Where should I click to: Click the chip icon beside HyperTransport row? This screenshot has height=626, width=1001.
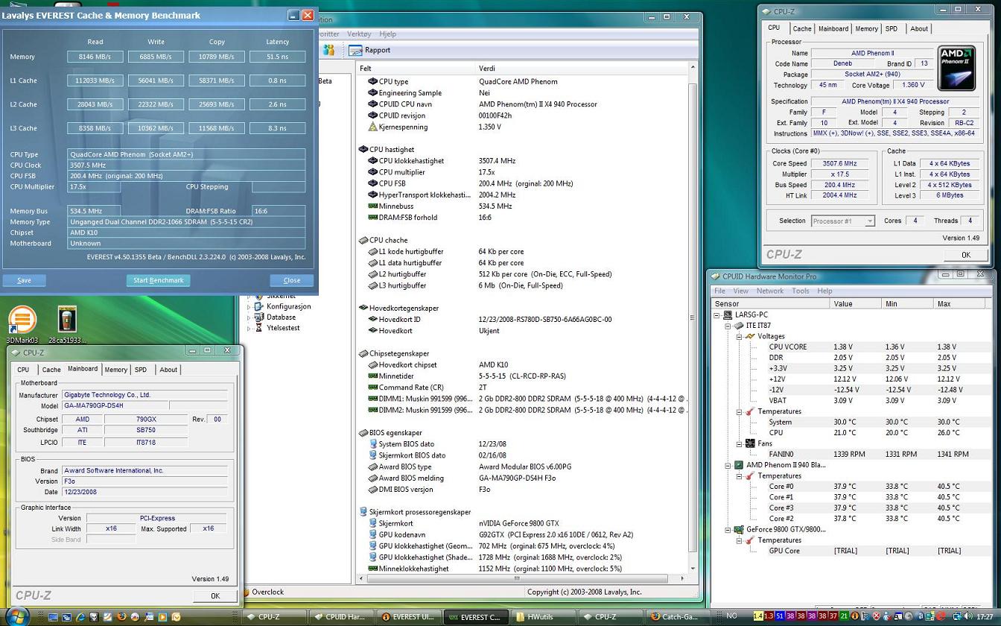(372, 195)
